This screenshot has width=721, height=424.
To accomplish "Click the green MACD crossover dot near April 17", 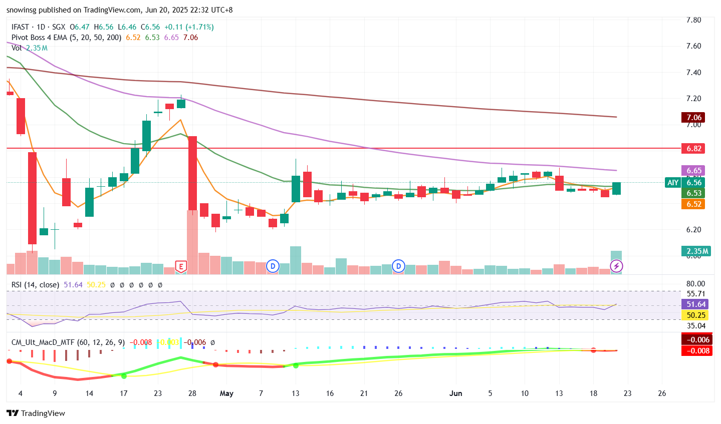I will point(124,376).
